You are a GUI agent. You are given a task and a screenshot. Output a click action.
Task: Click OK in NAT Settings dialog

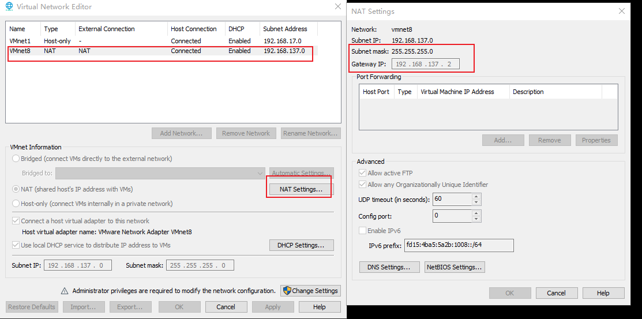point(510,293)
